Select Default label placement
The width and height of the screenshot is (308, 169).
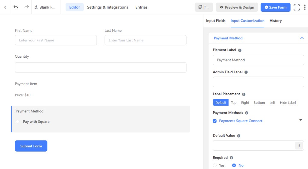coord(221,103)
